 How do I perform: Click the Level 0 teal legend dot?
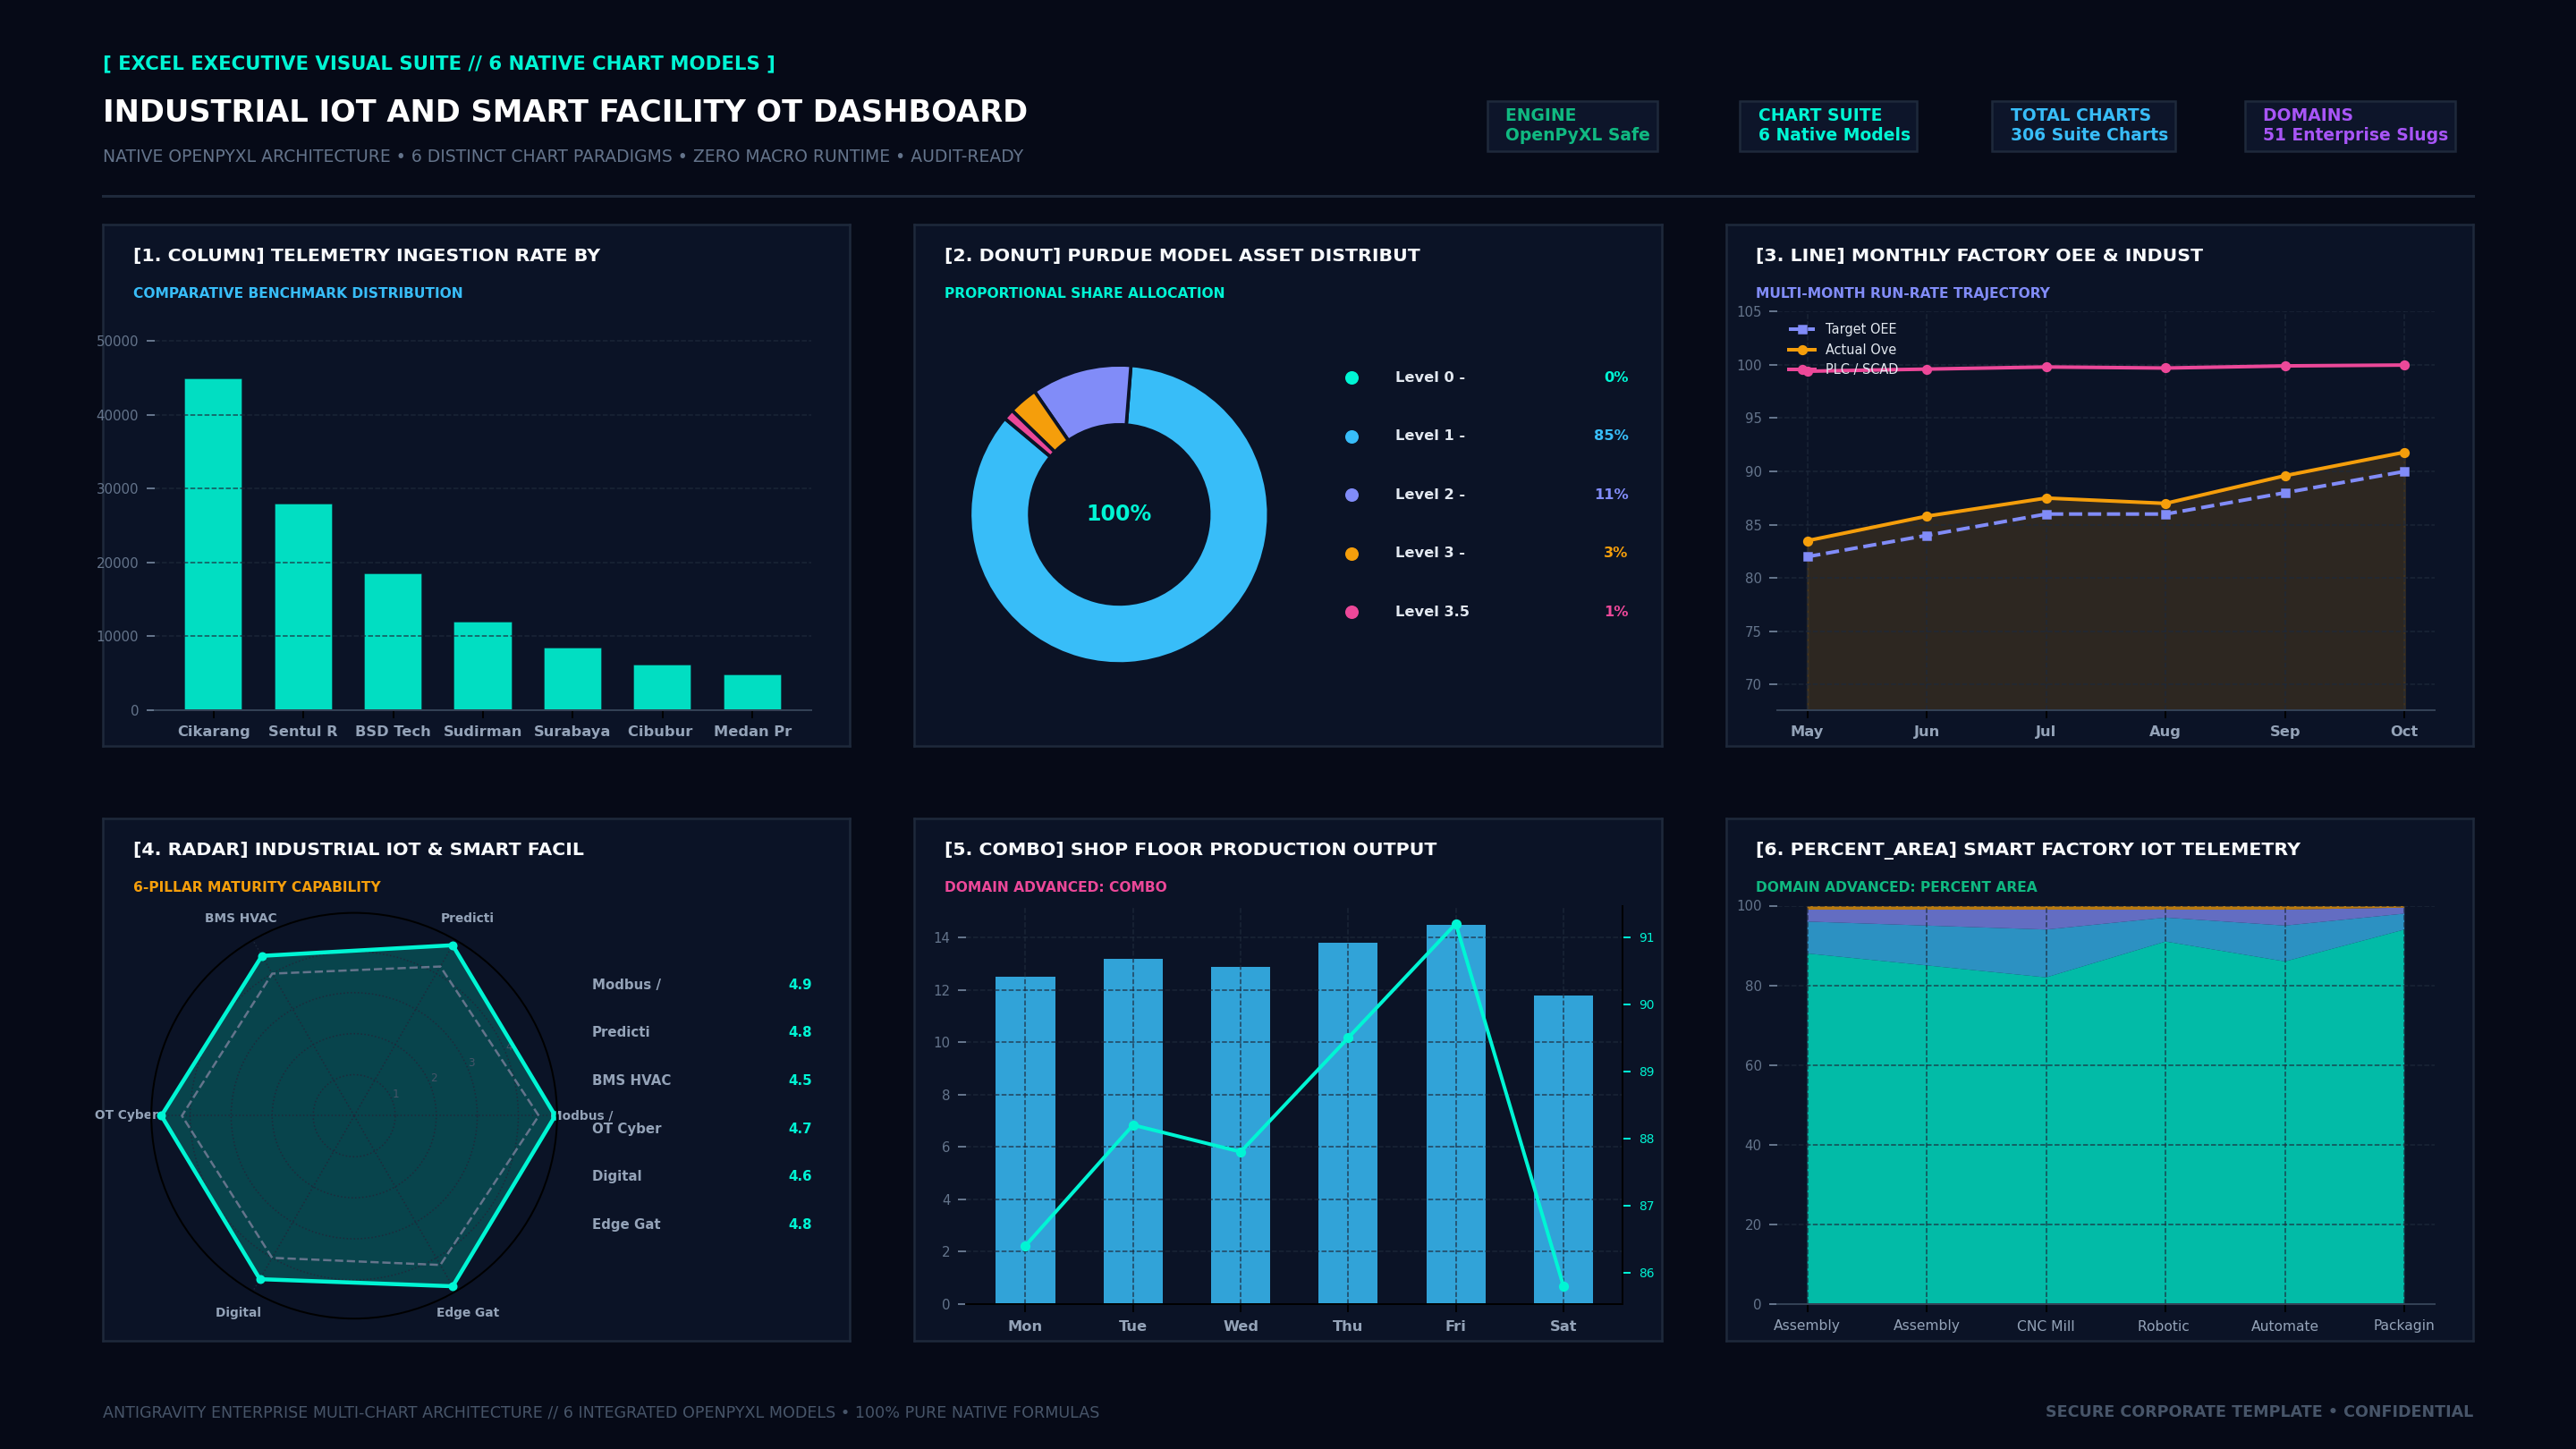(1352, 378)
